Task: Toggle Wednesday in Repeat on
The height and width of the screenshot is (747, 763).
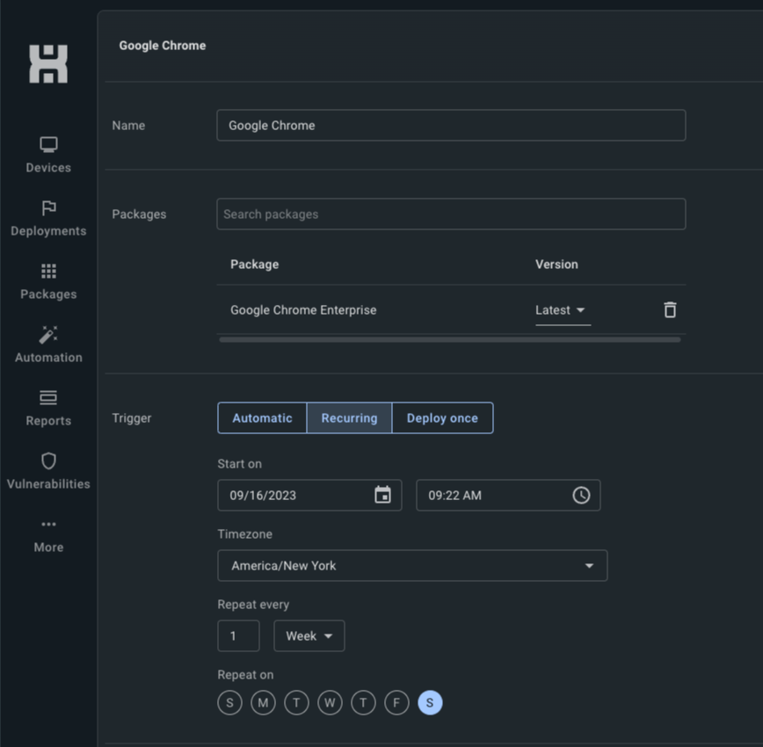Action: pyautogui.click(x=330, y=703)
